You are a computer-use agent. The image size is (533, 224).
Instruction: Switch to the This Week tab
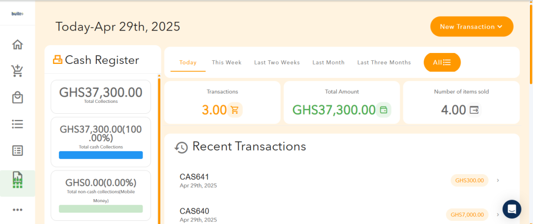pos(226,62)
